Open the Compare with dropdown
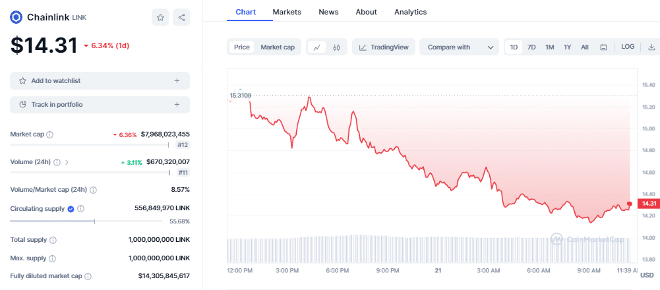The image size is (660, 290). (x=459, y=47)
